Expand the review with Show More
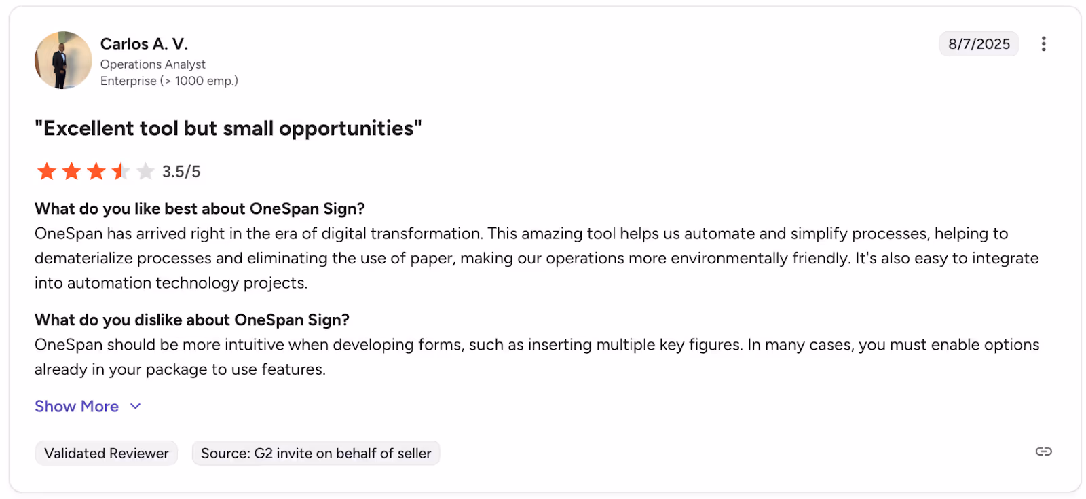The height and width of the screenshot is (499, 1086). (x=77, y=406)
